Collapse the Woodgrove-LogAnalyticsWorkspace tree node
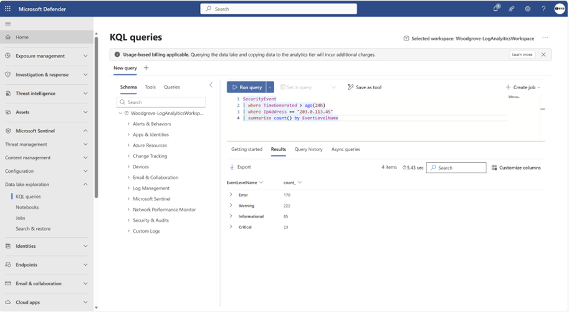 (x=120, y=114)
